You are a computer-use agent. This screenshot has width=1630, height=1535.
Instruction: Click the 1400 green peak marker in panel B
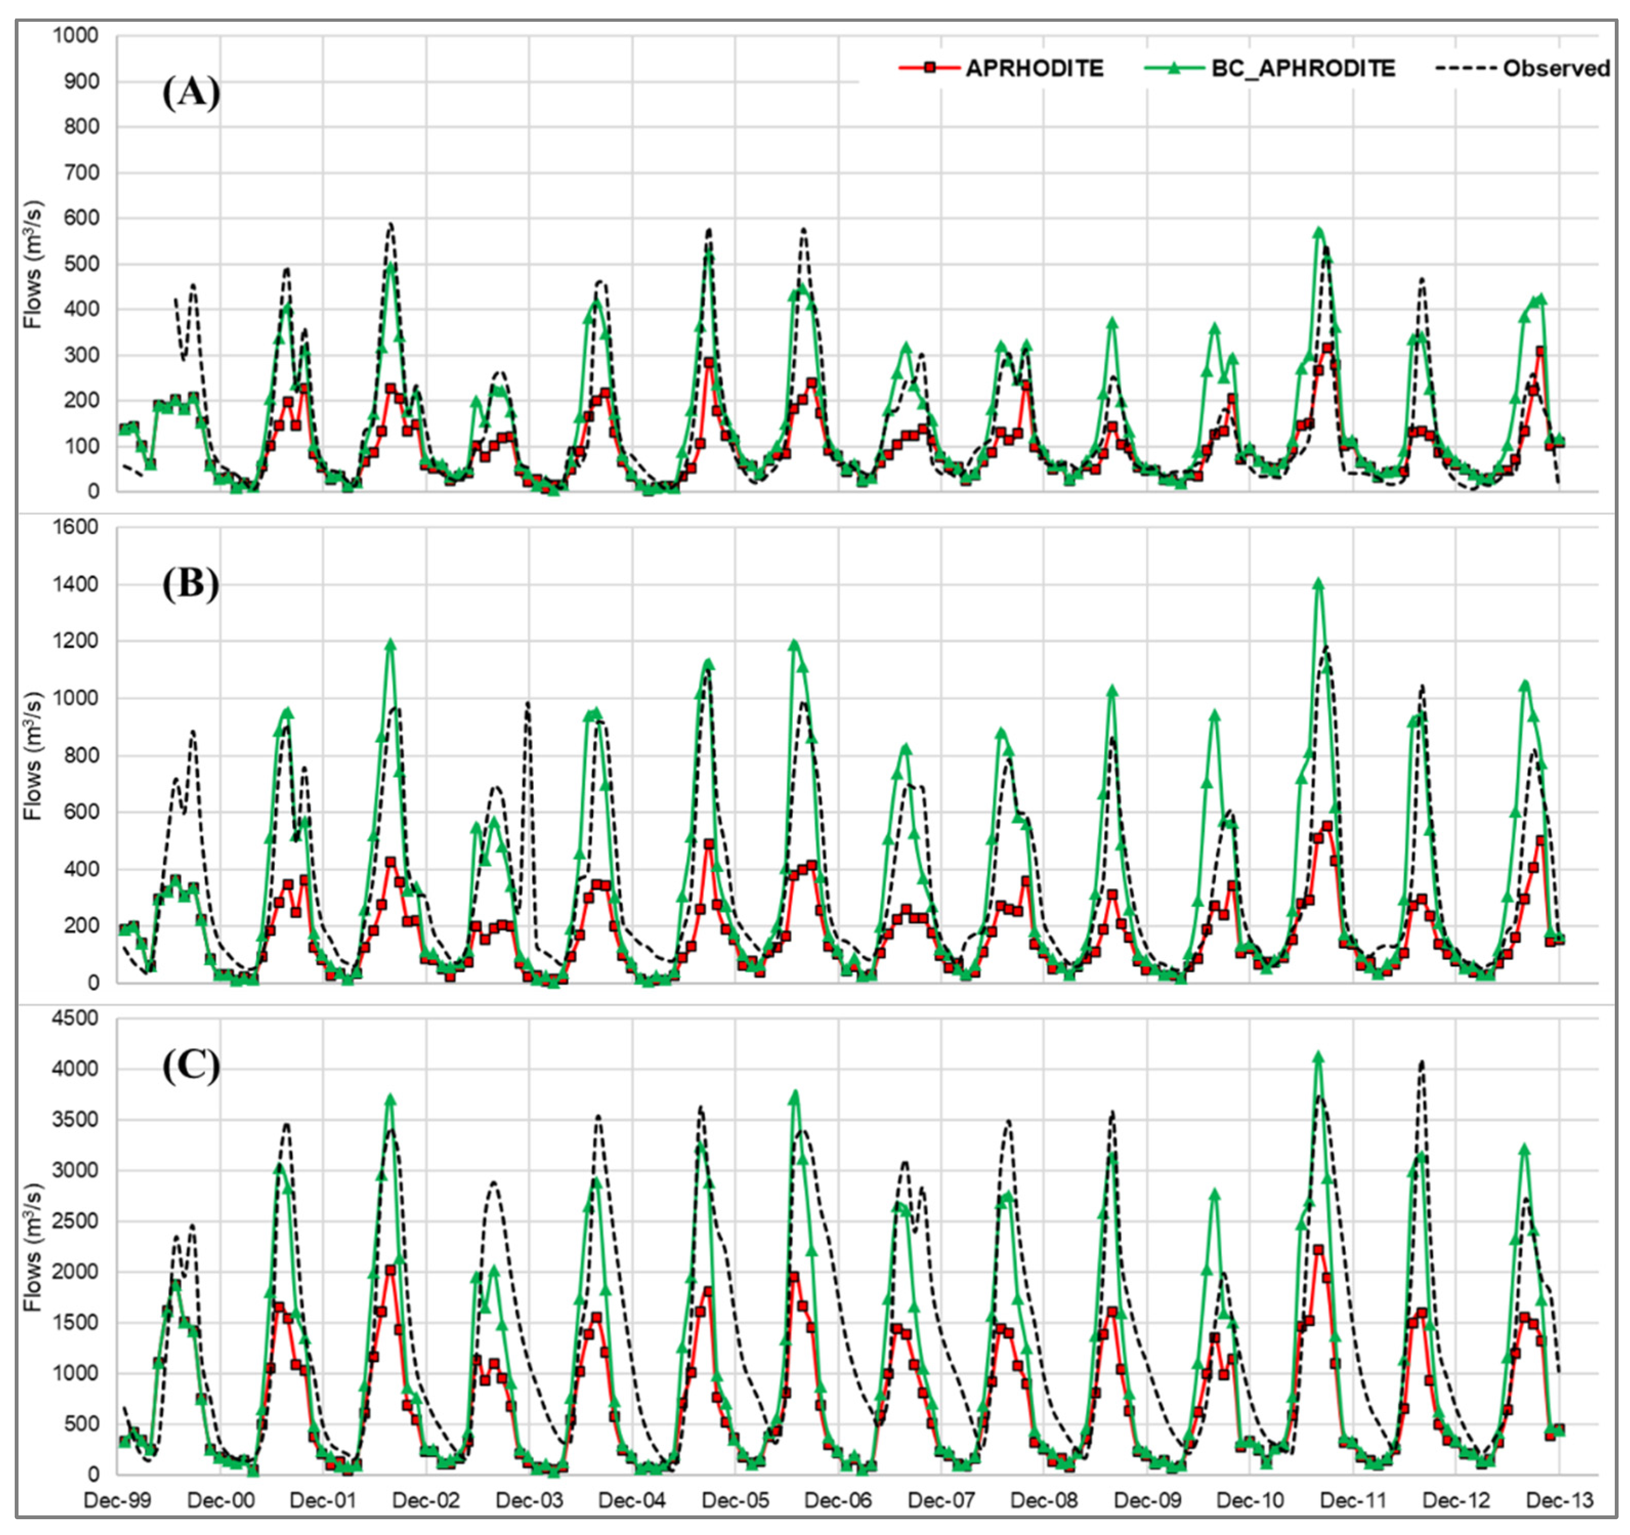pyautogui.click(x=1319, y=585)
